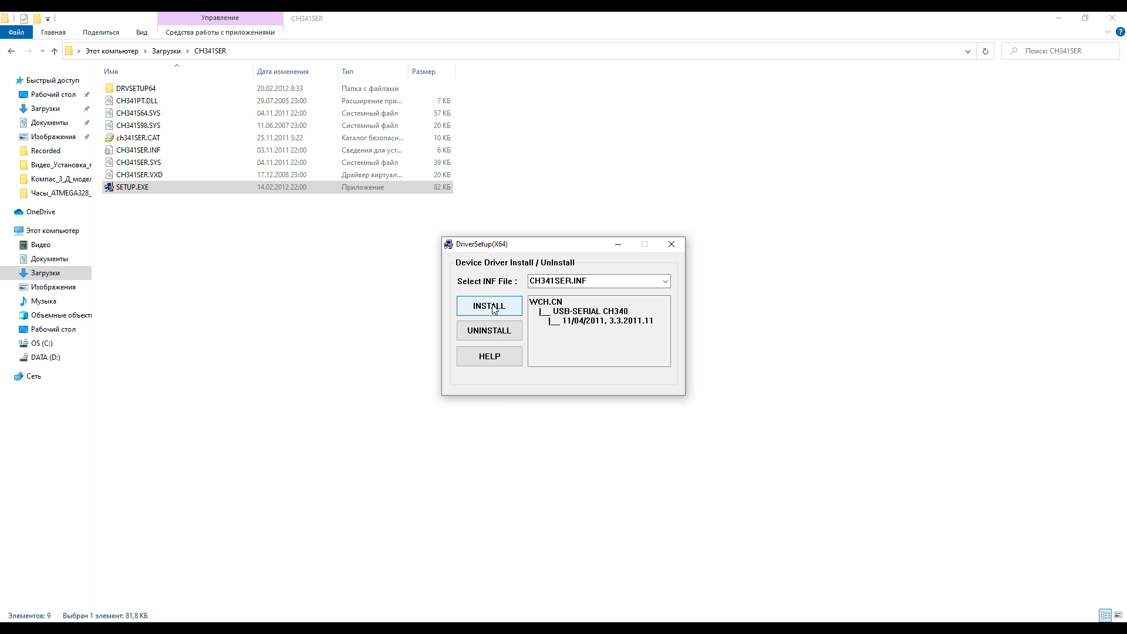The image size is (1127, 634).
Task: Select the ch341SER.CAT catalog file icon
Action: [109, 138]
